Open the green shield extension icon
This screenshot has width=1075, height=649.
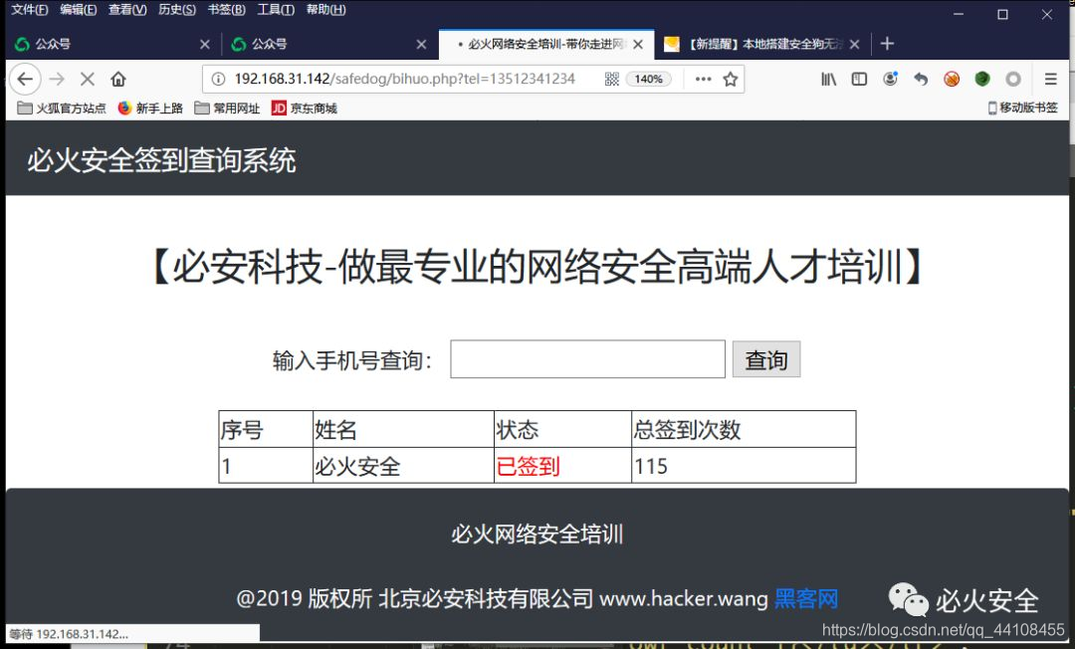tap(982, 79)
